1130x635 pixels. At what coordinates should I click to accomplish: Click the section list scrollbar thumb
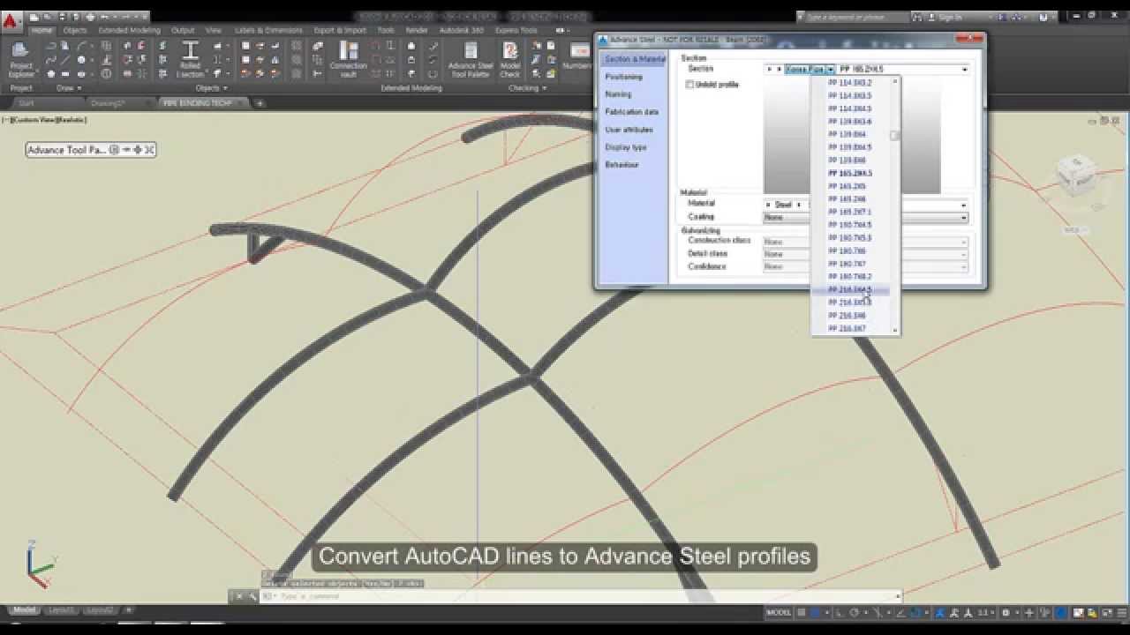coord(895,136)
